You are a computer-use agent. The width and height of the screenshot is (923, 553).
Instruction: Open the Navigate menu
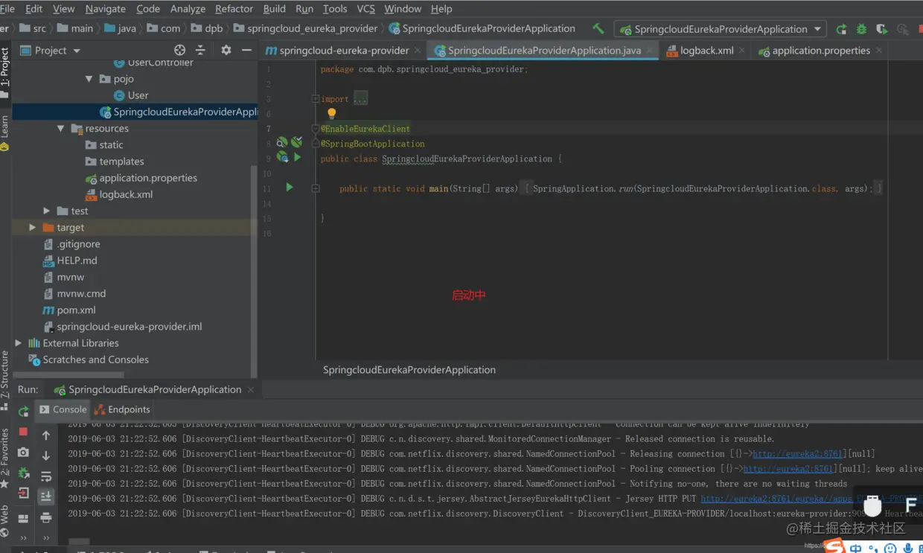pos(106,9)
